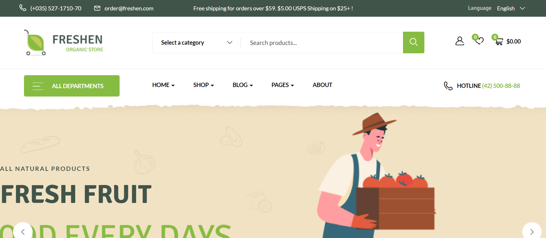Open the user account icon

[x=459, y=41]
